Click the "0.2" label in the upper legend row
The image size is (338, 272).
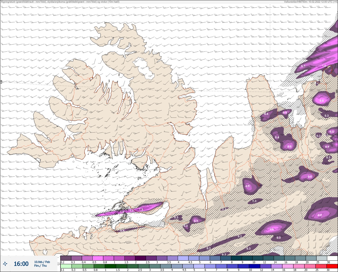[62, 262]
